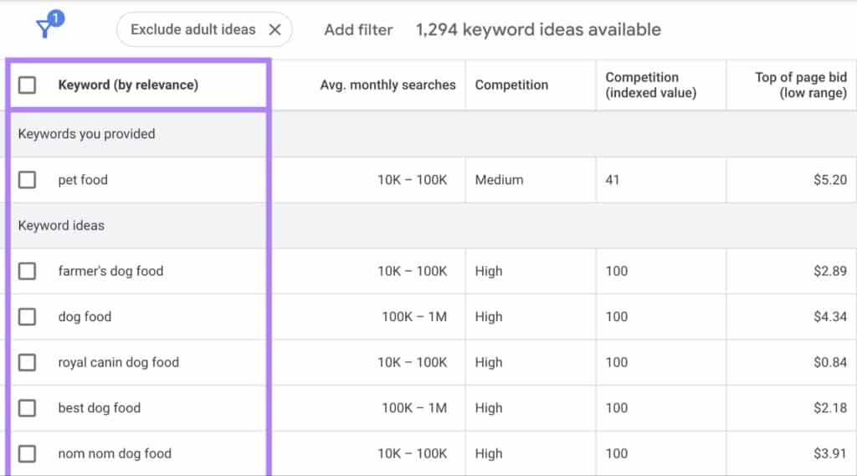Viewport: 857px width, 476px height.
Task: Click the Competition column header
Action: coord(511,84)
